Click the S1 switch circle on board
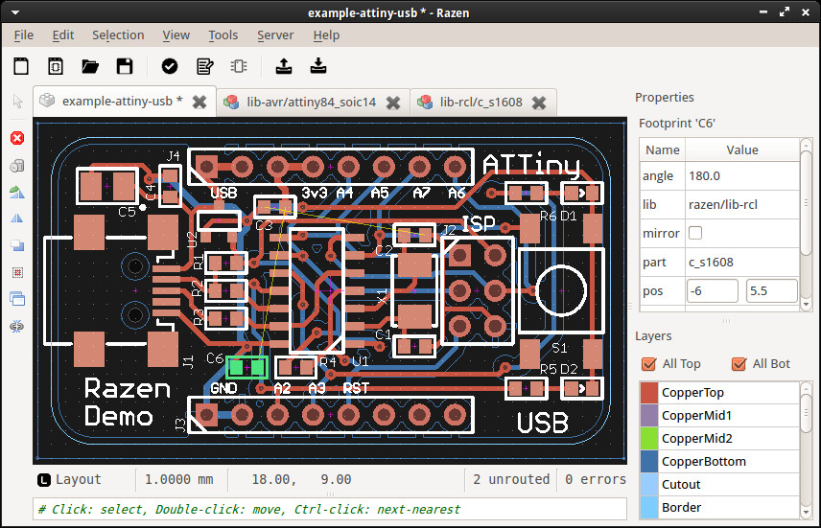Viewport: 821px width, 528px height. (x=561, y=291)
